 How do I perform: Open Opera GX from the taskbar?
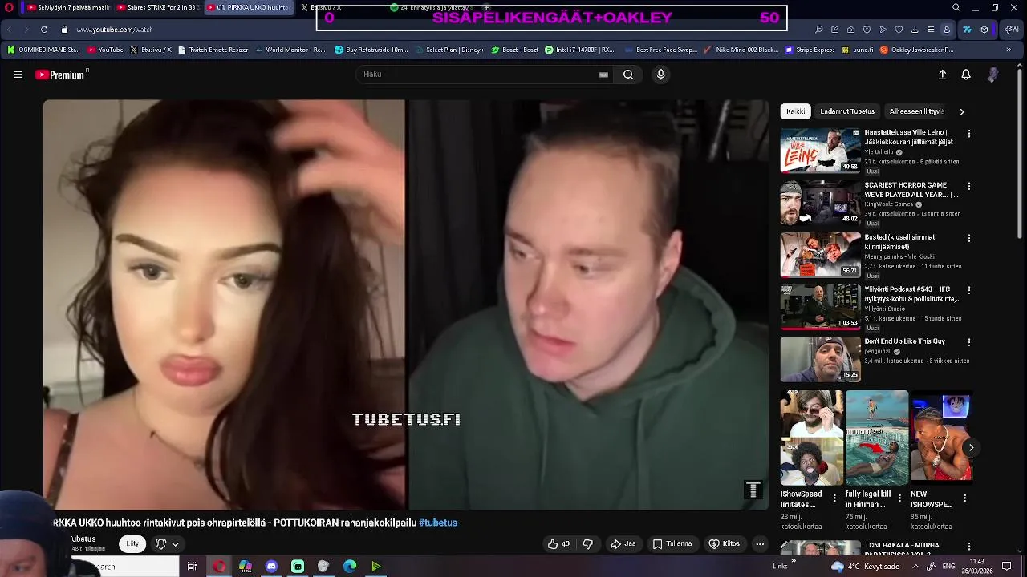tap(219, 567)
